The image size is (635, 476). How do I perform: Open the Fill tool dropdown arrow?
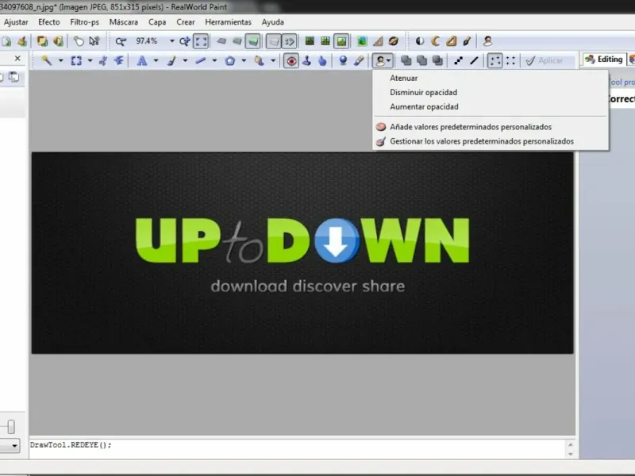[x=273, y=61]
